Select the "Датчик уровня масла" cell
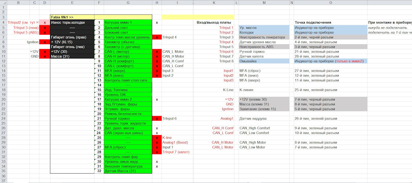Screen dimensions: 412x183 (x=264, y=42)
